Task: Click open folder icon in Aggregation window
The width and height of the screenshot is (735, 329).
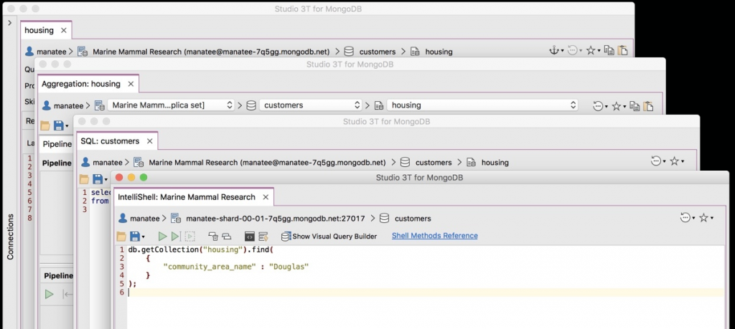Action: tap(45, 125)
